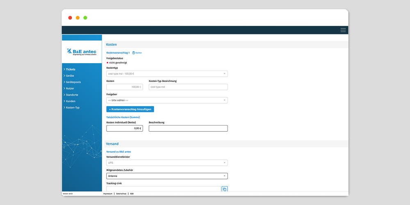Click the Tatsächliche Kosten (Summe) label

tap(123, 117)
